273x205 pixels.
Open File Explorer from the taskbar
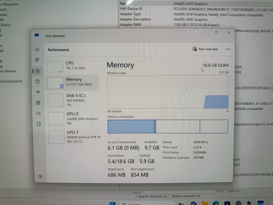[204, 203]
